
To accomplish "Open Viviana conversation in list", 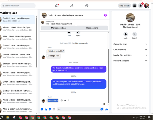I will (17, 29).
